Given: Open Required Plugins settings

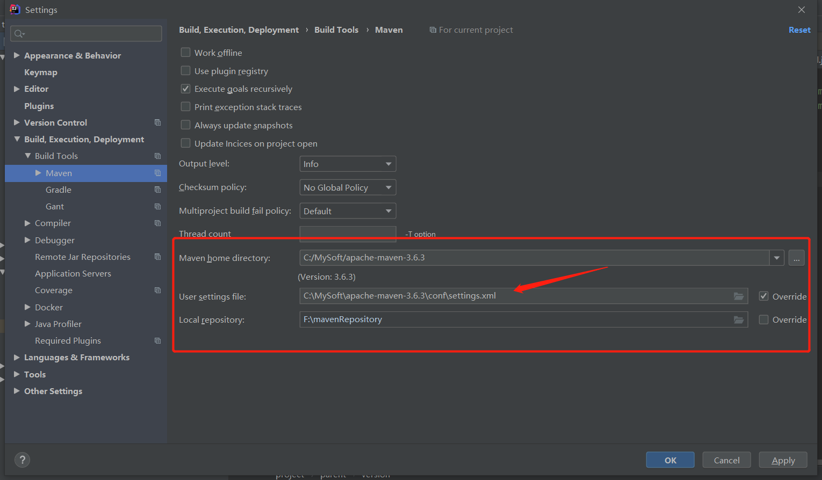Looking at the screenshot, I should pos(68,340).
